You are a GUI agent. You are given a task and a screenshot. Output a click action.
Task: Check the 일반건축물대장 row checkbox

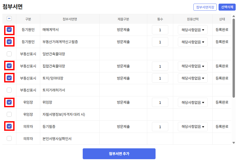[9, 54]
